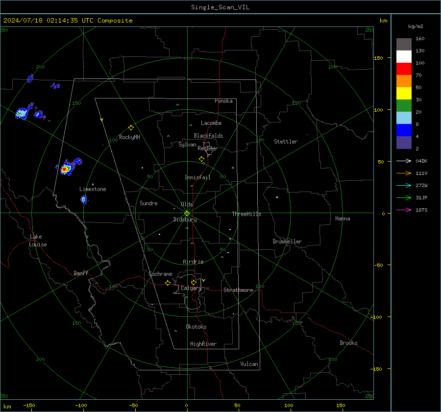Click the Blackfalds town label
The width and height of the screenshot is (441, 412).
pos(208,136)
